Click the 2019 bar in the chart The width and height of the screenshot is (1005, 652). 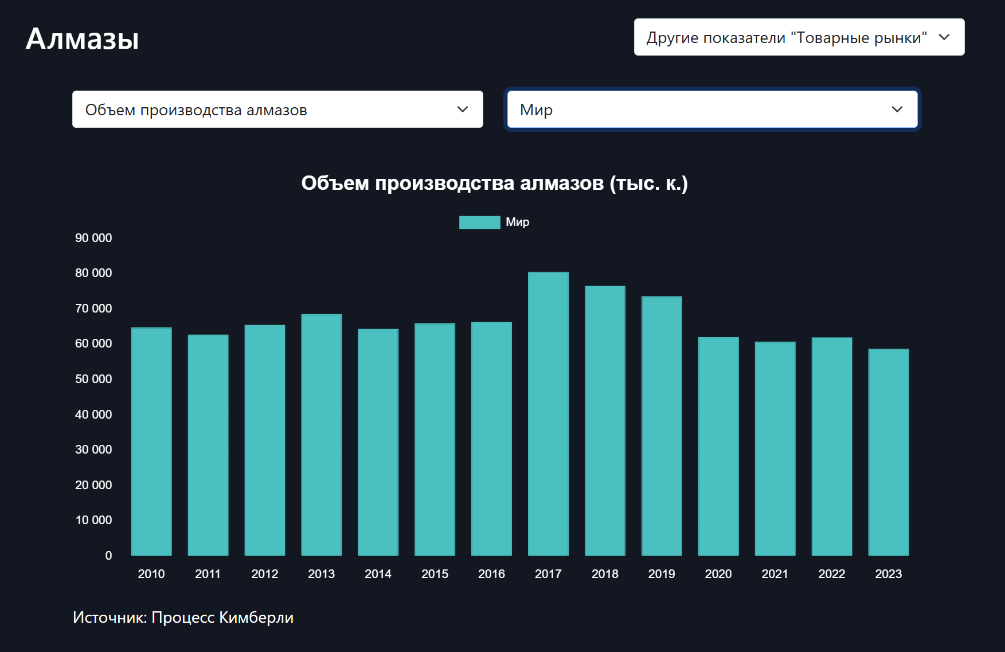662,426
